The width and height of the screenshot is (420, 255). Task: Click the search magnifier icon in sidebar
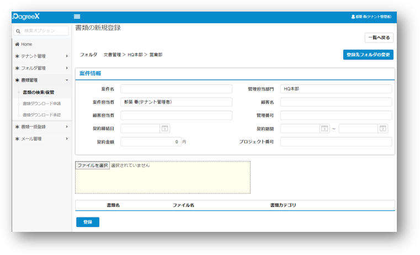pyautogui.click(x=18, y=31)
